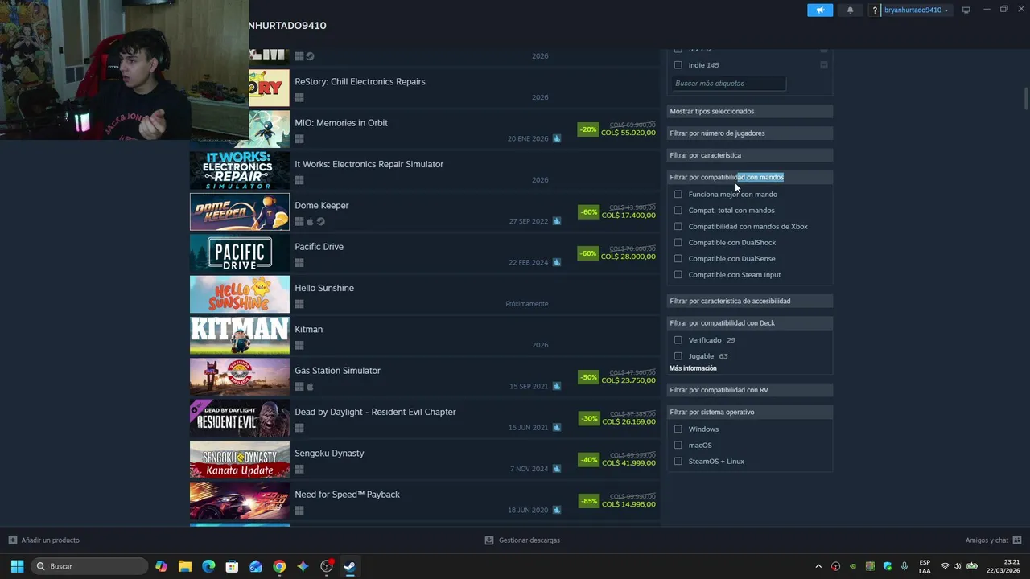The width and height of the screenshot is (1030, 579).
Task: Check the Verificado 29 Deck checkbox
Action: (x=678, y=339)
